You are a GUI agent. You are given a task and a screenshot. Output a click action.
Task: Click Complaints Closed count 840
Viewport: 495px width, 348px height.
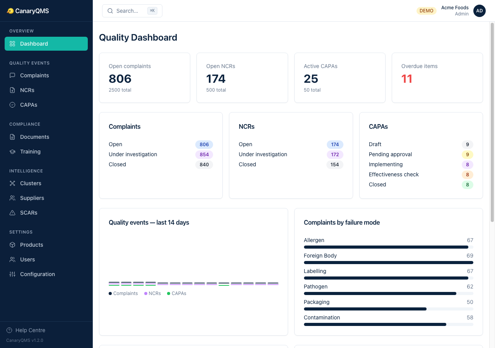coord(204,164)
